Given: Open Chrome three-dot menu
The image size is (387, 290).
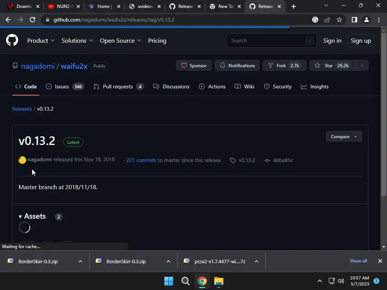Looking at the screenshot, I should click(379, 20).
